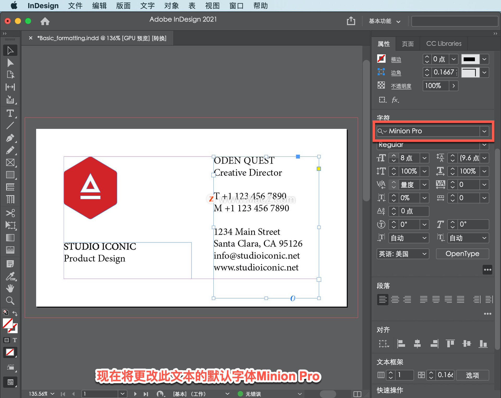The width and height of the screenshot is (501, 398).
Task: Open the Minion Pro font dropdown
Action: coord(484,131)
